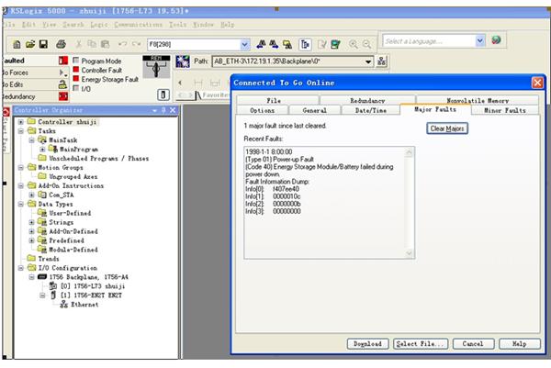Image resolution: width=551 pixels, height=368 pixels.
Task: Switch to the Minor Faults tab
Action: [x=504, y=110]
